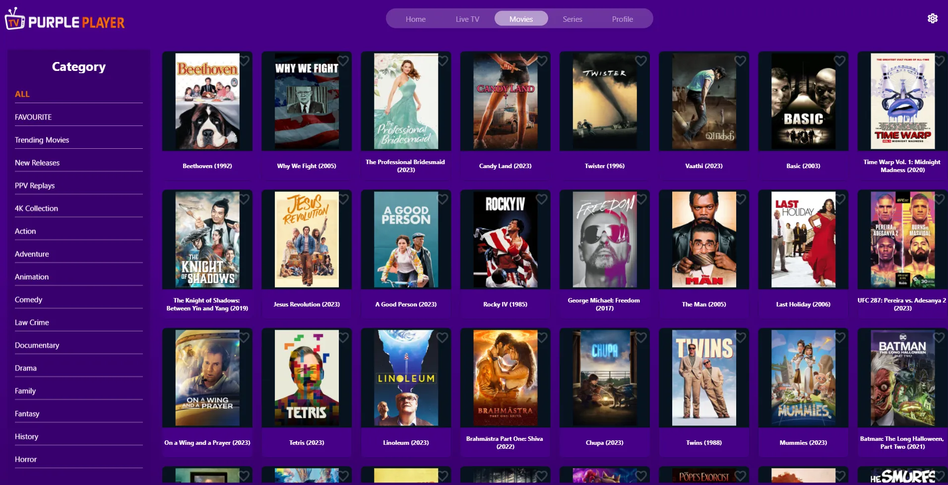The height and width of the screenshot is (485, 948).
Task: Open Batman: The Long Halloween poster
Action: [x=903, y=378]
